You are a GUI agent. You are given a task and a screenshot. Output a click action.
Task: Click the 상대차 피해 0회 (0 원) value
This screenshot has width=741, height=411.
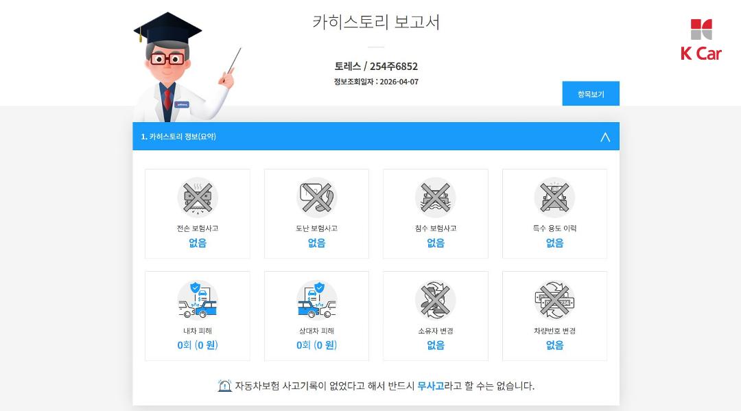[316, 345]
